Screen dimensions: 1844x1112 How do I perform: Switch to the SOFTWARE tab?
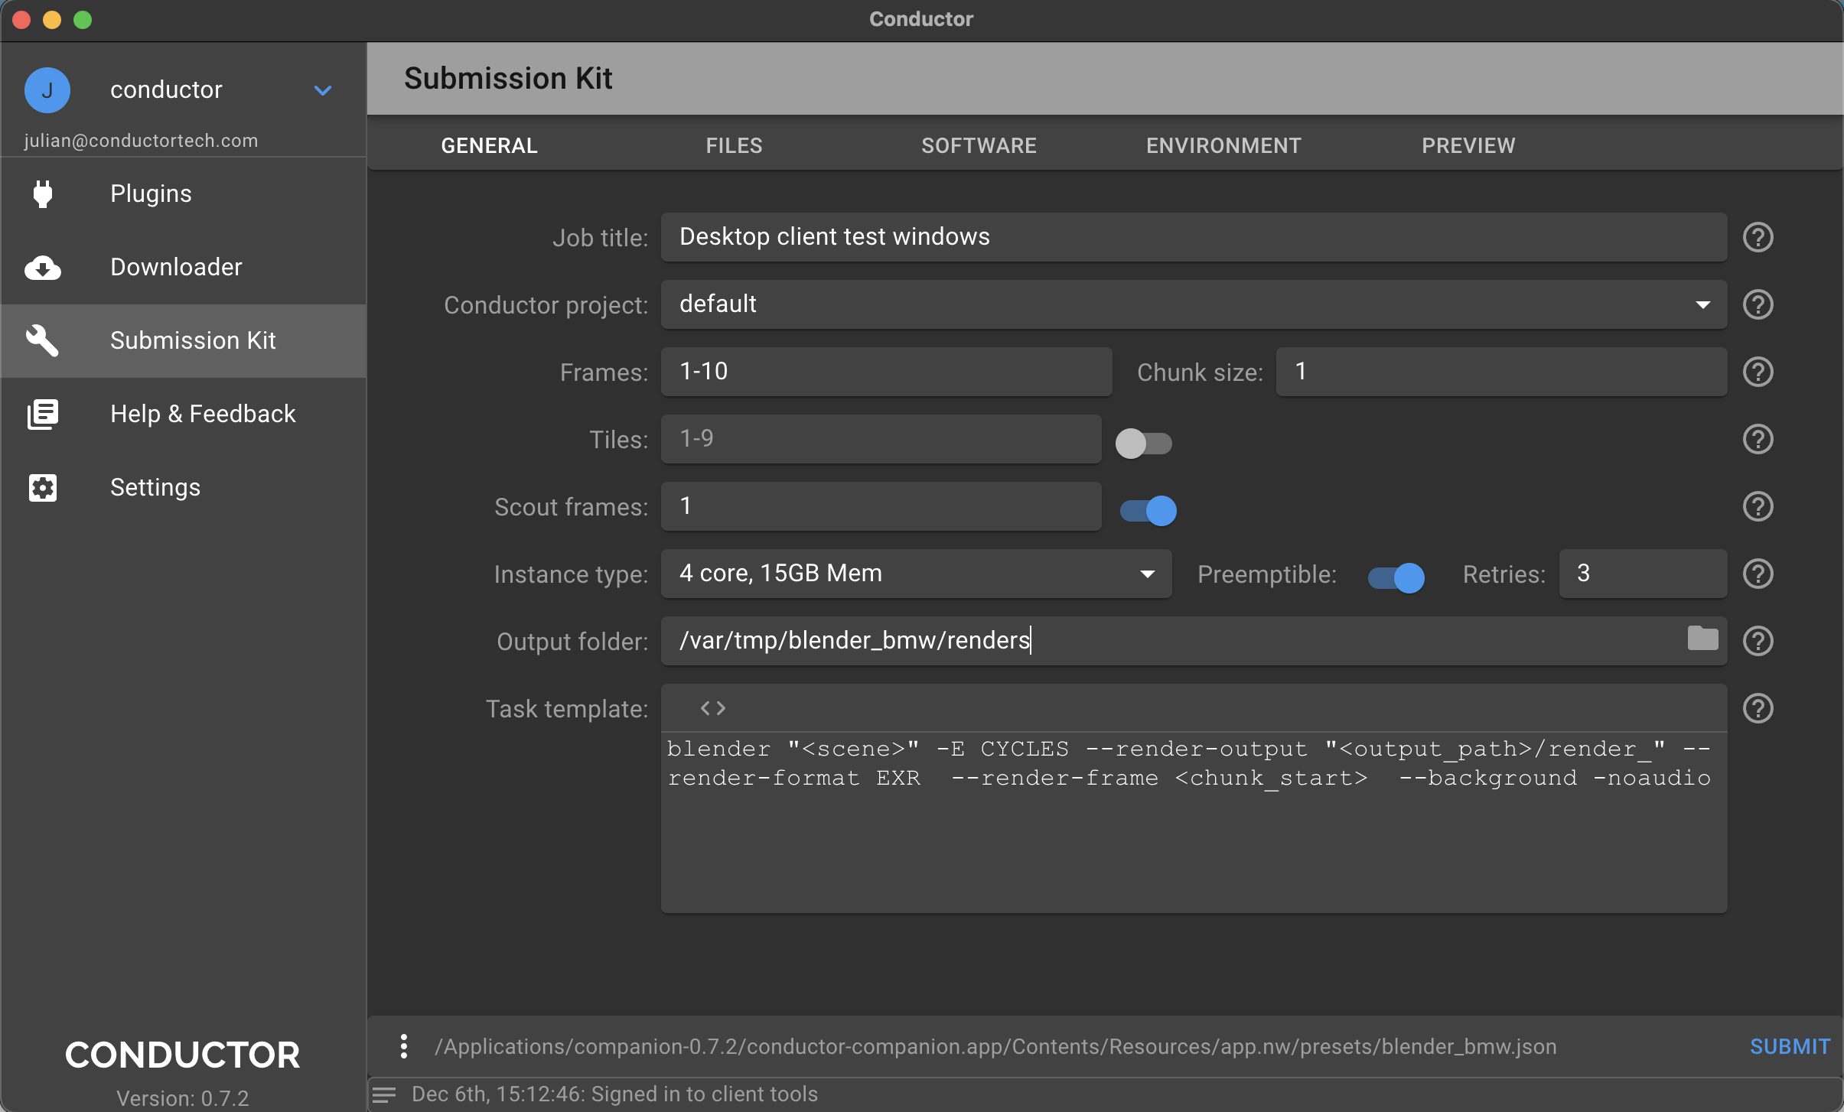click(x=979, y=145)
